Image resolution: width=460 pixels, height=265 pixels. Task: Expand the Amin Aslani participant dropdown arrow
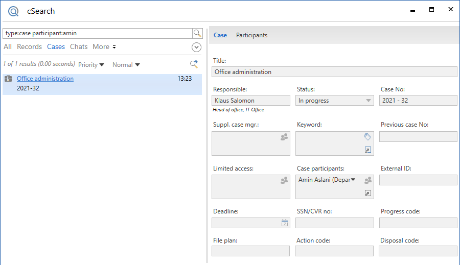(353, 179)
